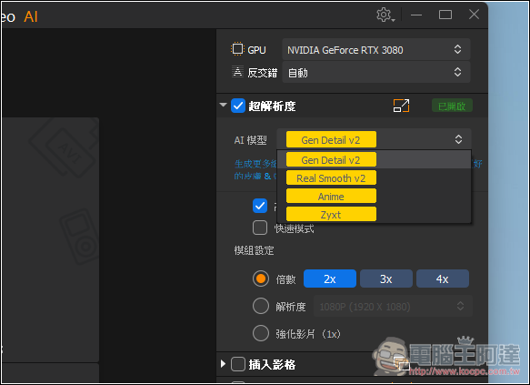This screenshot has width=530, height=385.
Task: Select the 解析度 radio button
Action: coord(261,306)
